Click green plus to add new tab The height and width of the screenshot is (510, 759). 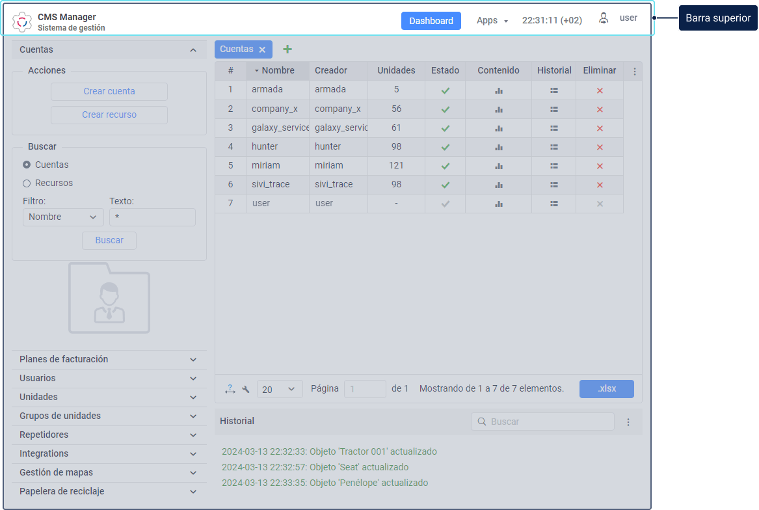tap(287, 49)
